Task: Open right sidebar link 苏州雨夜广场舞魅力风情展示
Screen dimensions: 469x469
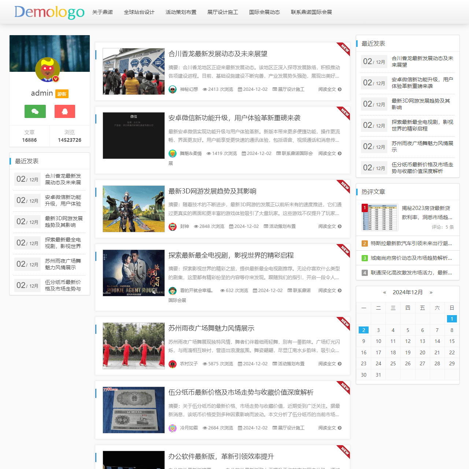Action: [422, 147]
